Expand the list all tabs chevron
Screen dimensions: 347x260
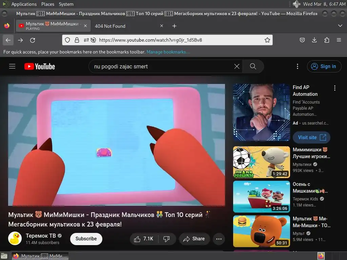point(340,26)
